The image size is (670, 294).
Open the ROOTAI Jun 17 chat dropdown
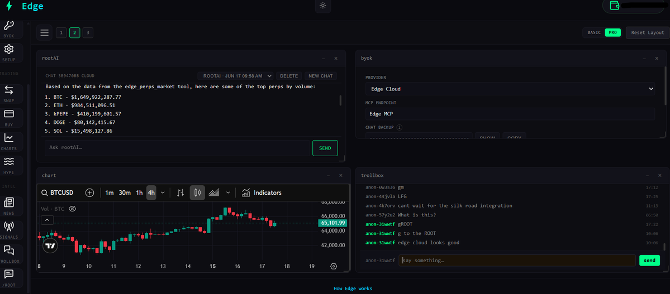click(235, 76)
